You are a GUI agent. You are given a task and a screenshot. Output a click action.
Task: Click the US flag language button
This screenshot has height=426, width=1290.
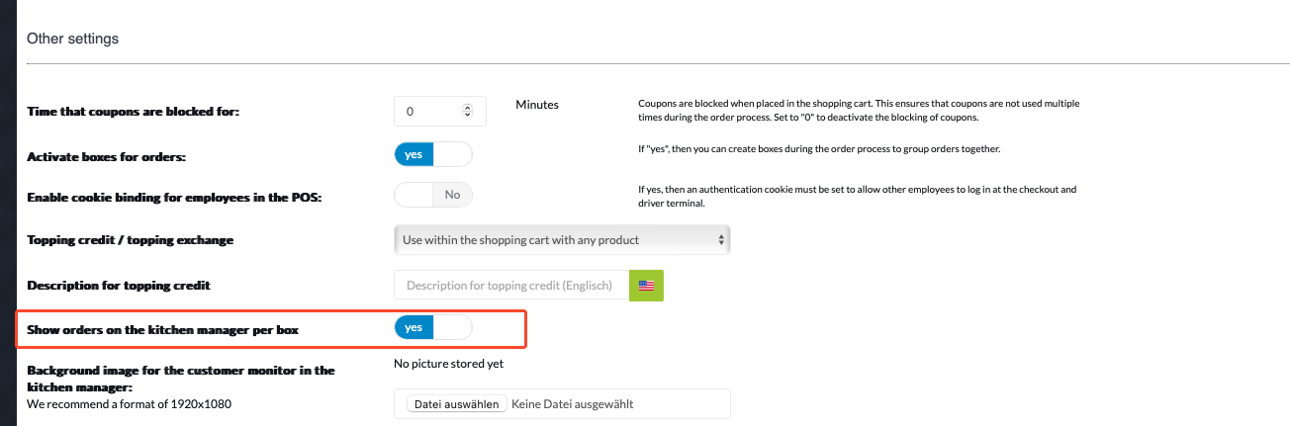click(646, 286)
